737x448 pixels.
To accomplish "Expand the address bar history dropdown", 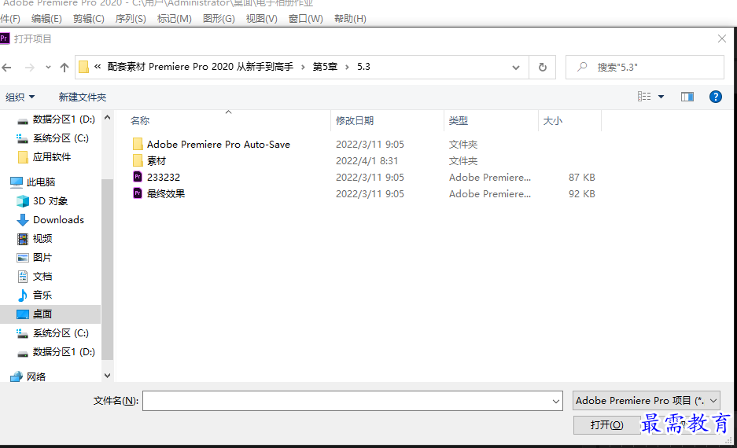I will [x=516, y=67].
